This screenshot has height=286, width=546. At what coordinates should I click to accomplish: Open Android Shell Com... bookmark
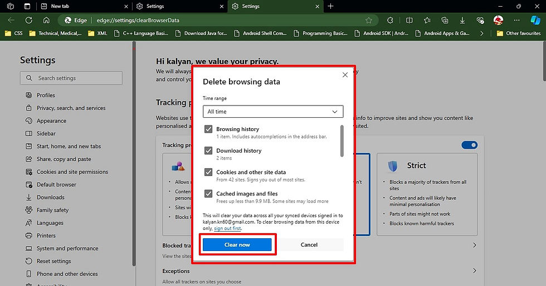[x=261, y=33]
